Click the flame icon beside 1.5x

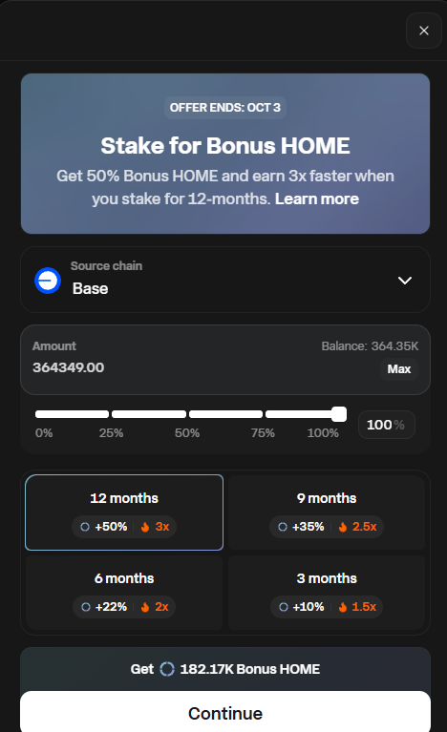click(343, 607)
